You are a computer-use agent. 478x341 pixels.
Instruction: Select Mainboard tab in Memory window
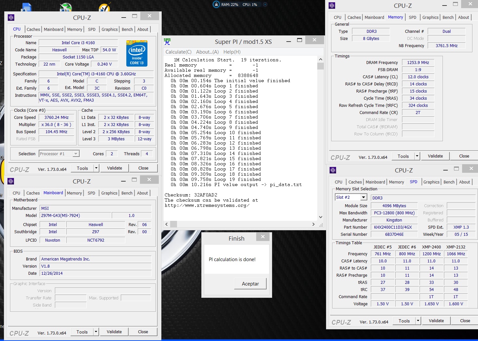pyautogui.click(x=374, y=17)
